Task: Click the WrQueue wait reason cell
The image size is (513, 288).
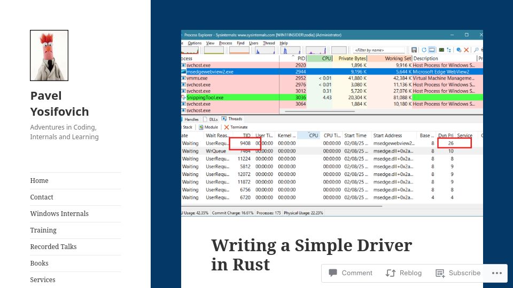Action: coord(216,151)
